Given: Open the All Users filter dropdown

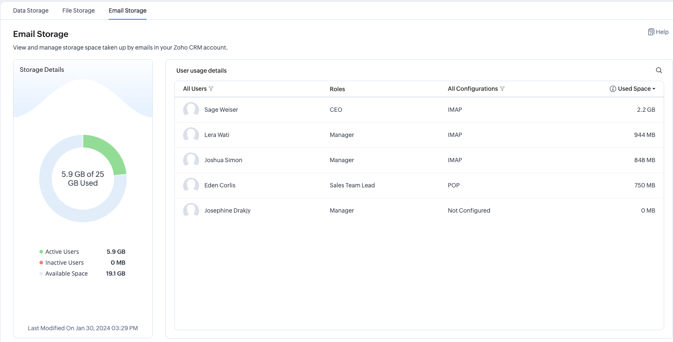Looking at the screenshot, I should coord(195,89).
